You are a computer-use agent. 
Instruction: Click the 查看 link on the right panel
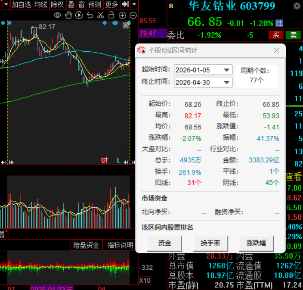point(294,177)
